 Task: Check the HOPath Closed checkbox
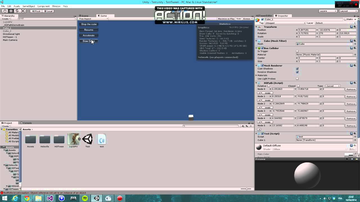(298, 86)
